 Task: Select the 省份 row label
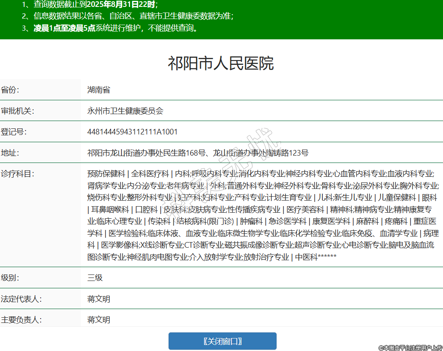tap(10, 90)
